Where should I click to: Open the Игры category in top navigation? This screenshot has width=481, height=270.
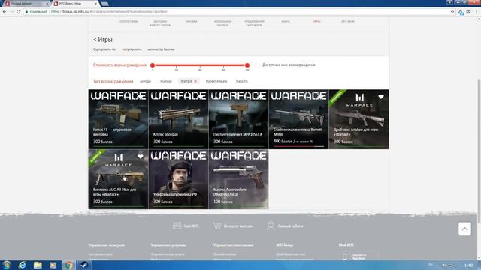point(316,22)
